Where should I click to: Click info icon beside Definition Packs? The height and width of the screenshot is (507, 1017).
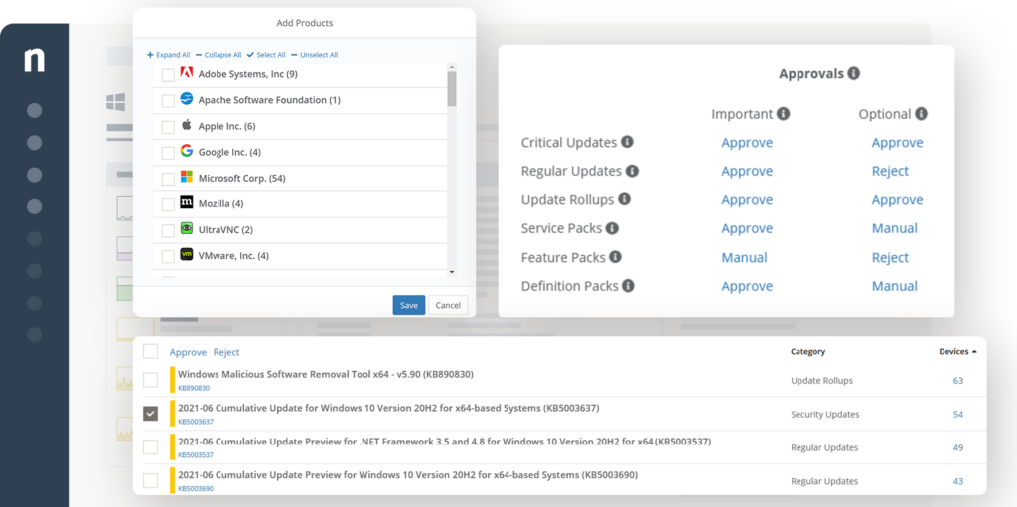(628, 286)
